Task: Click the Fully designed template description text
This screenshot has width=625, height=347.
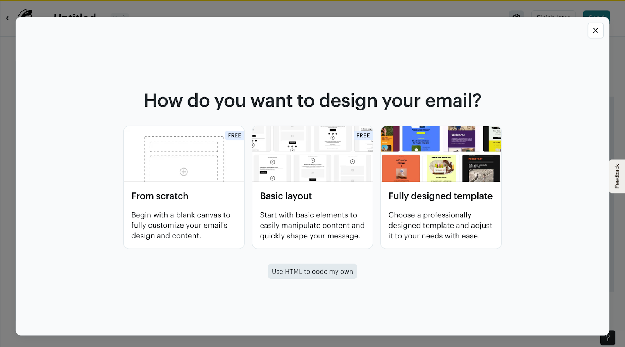Action: (x=440, y=225)
